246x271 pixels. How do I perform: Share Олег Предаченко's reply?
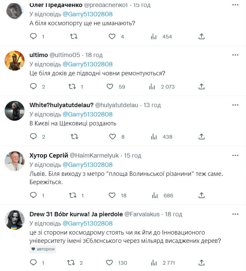(201, 36)
